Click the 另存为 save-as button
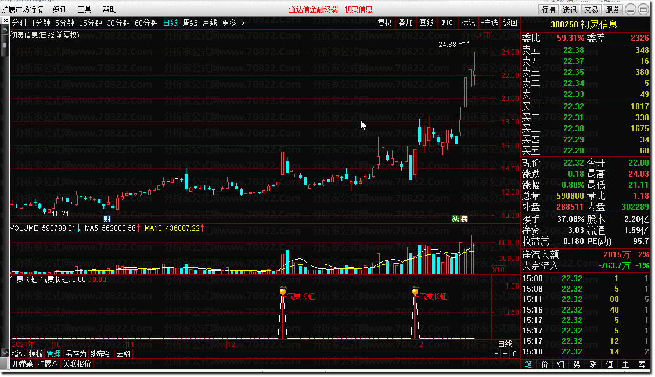Screen dimensions: 655x377 [75, 354]
